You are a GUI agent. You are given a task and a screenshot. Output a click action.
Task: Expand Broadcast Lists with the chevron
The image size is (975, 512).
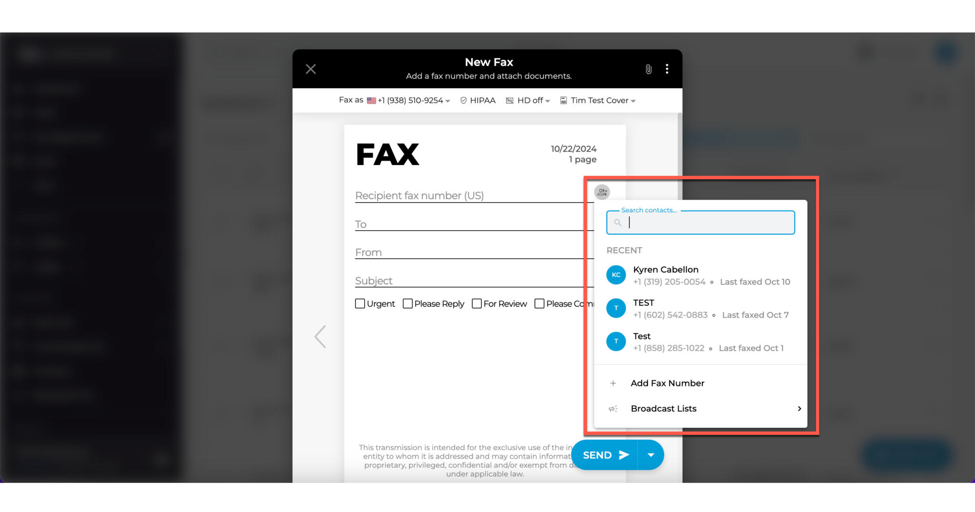coord(799,408)
